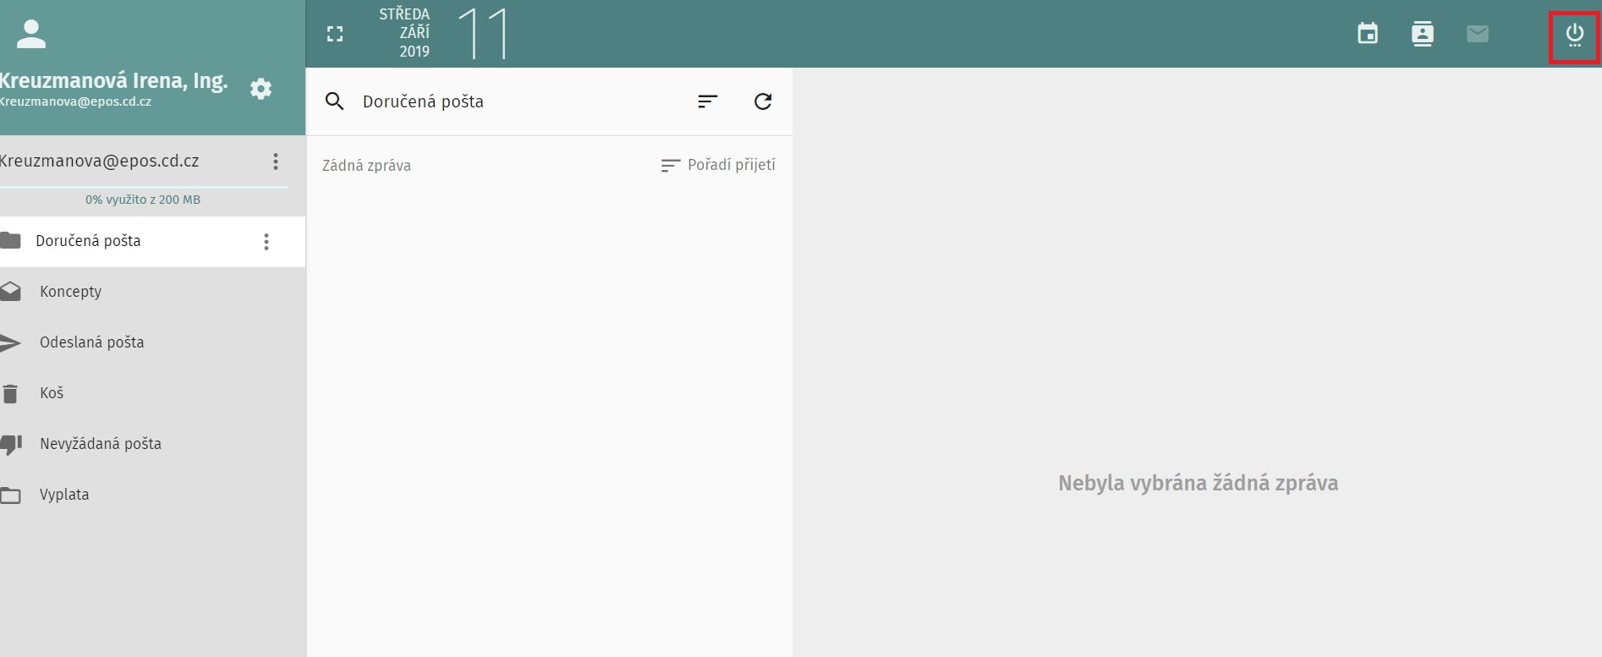Open the Odeslaná pošta folder

tap(152, 342)
